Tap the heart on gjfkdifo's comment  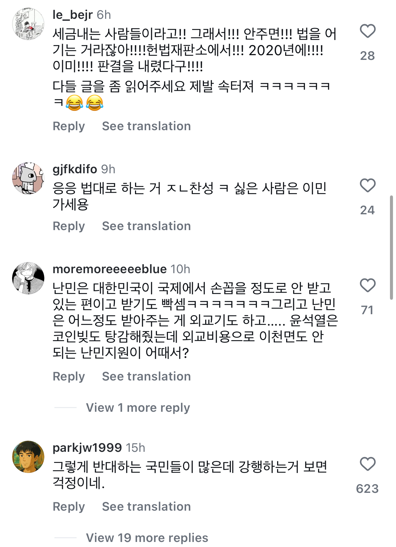tap(367, 186)
